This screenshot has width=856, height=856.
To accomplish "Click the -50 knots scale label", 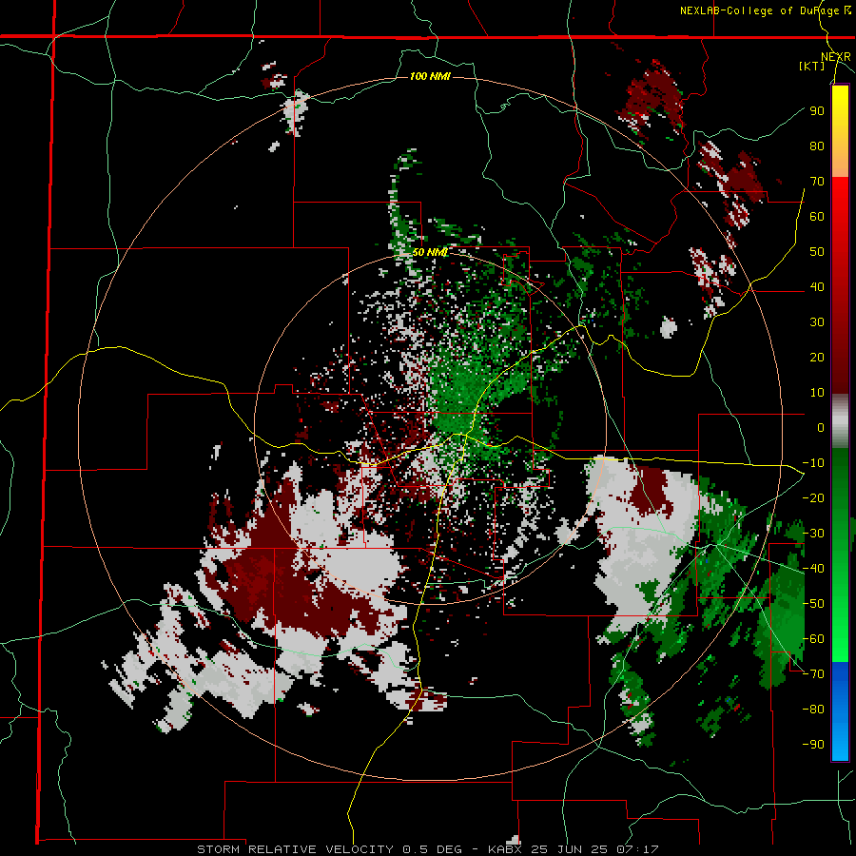I will (x=813, y=603).
